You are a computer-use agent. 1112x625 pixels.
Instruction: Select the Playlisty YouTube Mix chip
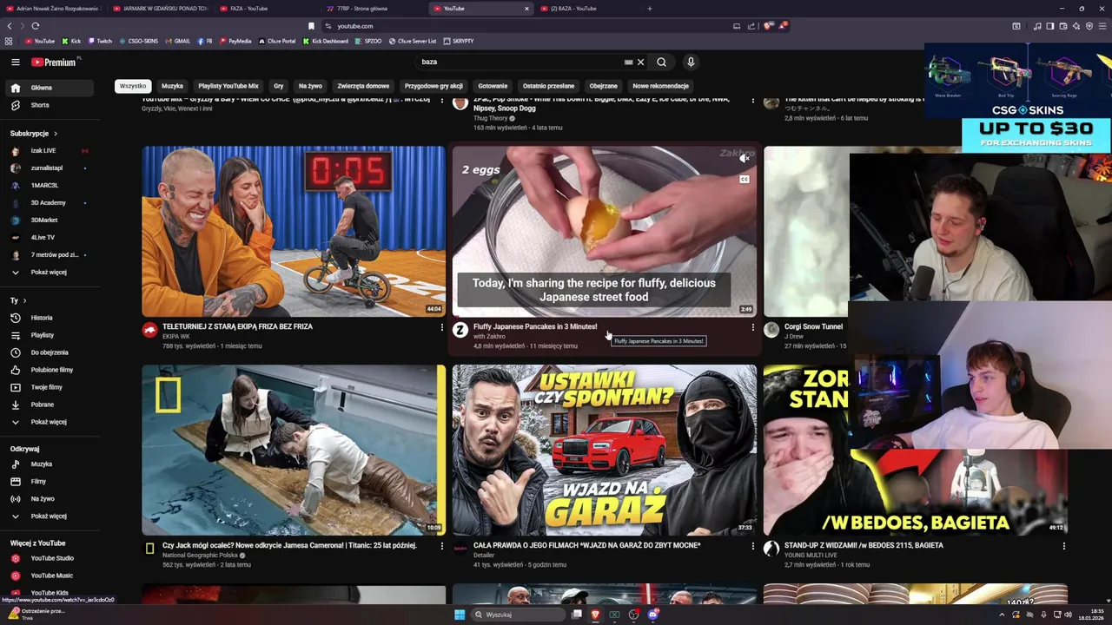[x=228, y=86]
